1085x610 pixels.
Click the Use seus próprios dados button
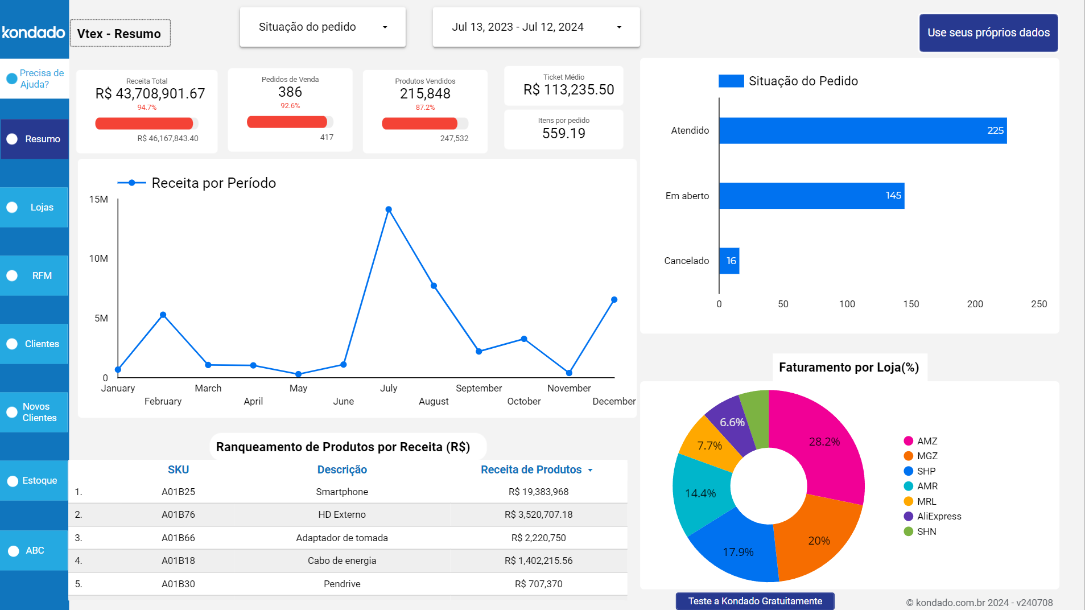tap(988, 32)
